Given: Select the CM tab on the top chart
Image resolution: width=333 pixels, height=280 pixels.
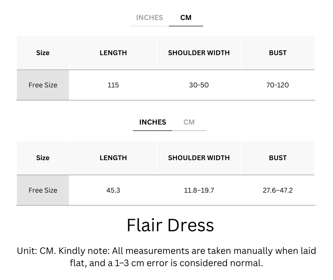Looking at the screenshot, I should click(186, 18).
